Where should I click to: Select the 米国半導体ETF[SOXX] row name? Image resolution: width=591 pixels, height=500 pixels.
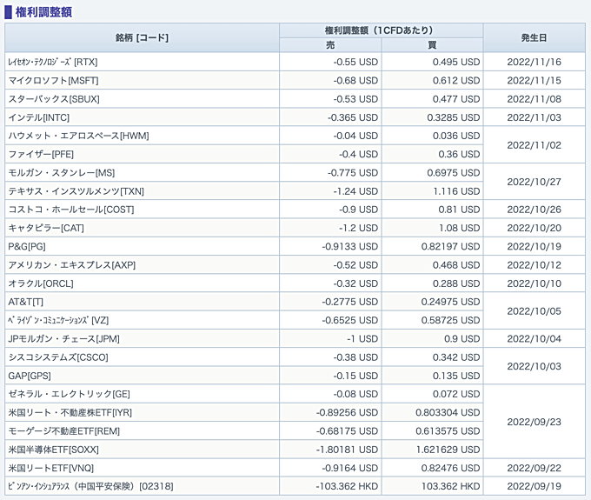54,450
